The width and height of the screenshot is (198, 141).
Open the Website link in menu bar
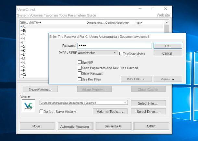(163, 15)
